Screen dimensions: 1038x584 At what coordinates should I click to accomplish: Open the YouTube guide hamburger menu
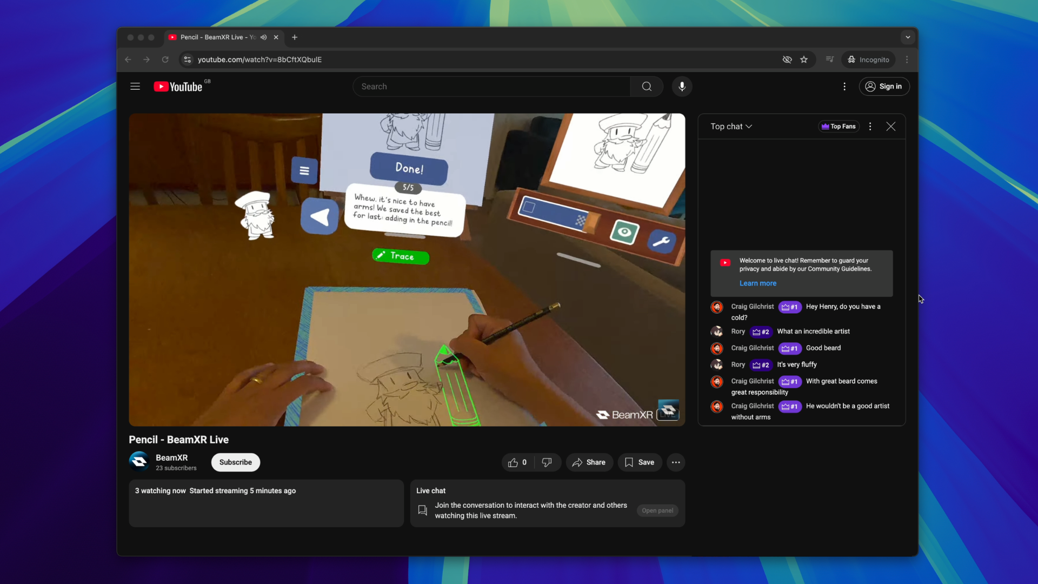tap(135, 87)
